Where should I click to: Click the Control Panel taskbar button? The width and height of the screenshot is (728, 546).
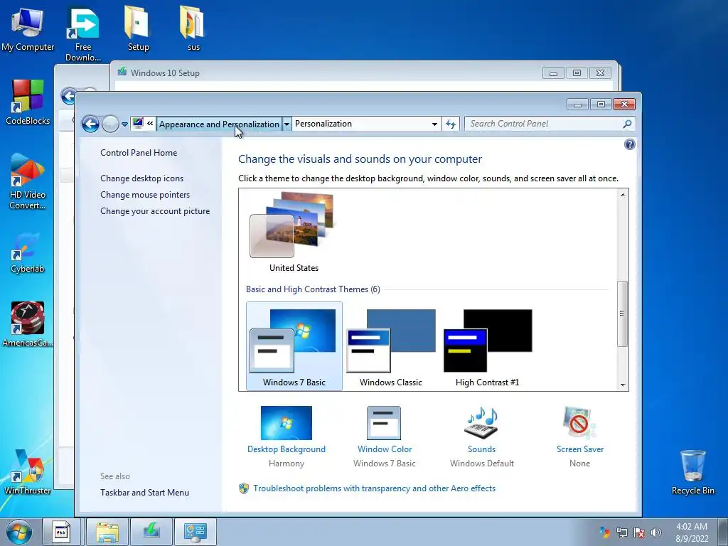(x=195, y=532)
